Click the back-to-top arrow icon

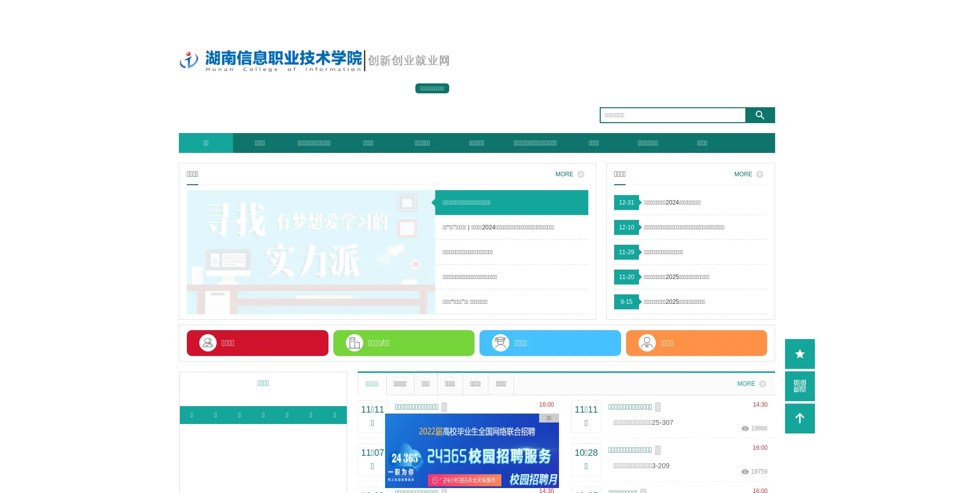799,418
